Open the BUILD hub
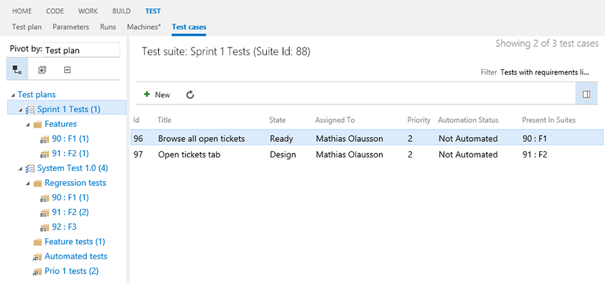 pyautogui.click(x=122, y=11)
